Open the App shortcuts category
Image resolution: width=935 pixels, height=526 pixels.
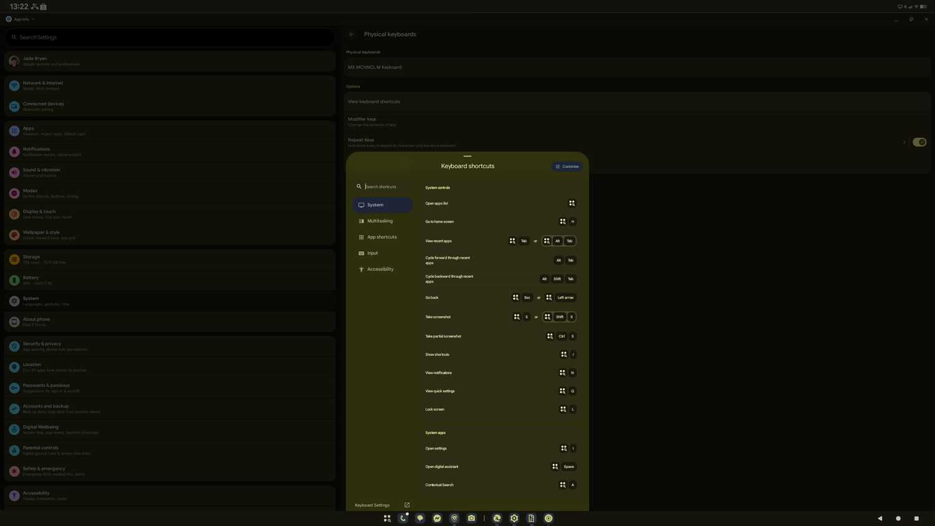(x=383, y=237)
